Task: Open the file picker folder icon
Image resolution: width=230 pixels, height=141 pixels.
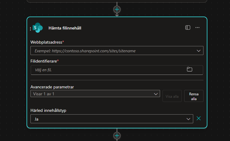Action: tap(190, 69)
